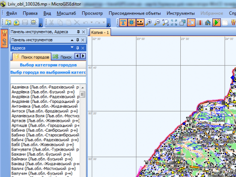This screenshot has height=177, width=236.
Task: Click the greyed-out save disk icon
Action: pos(25,23)
